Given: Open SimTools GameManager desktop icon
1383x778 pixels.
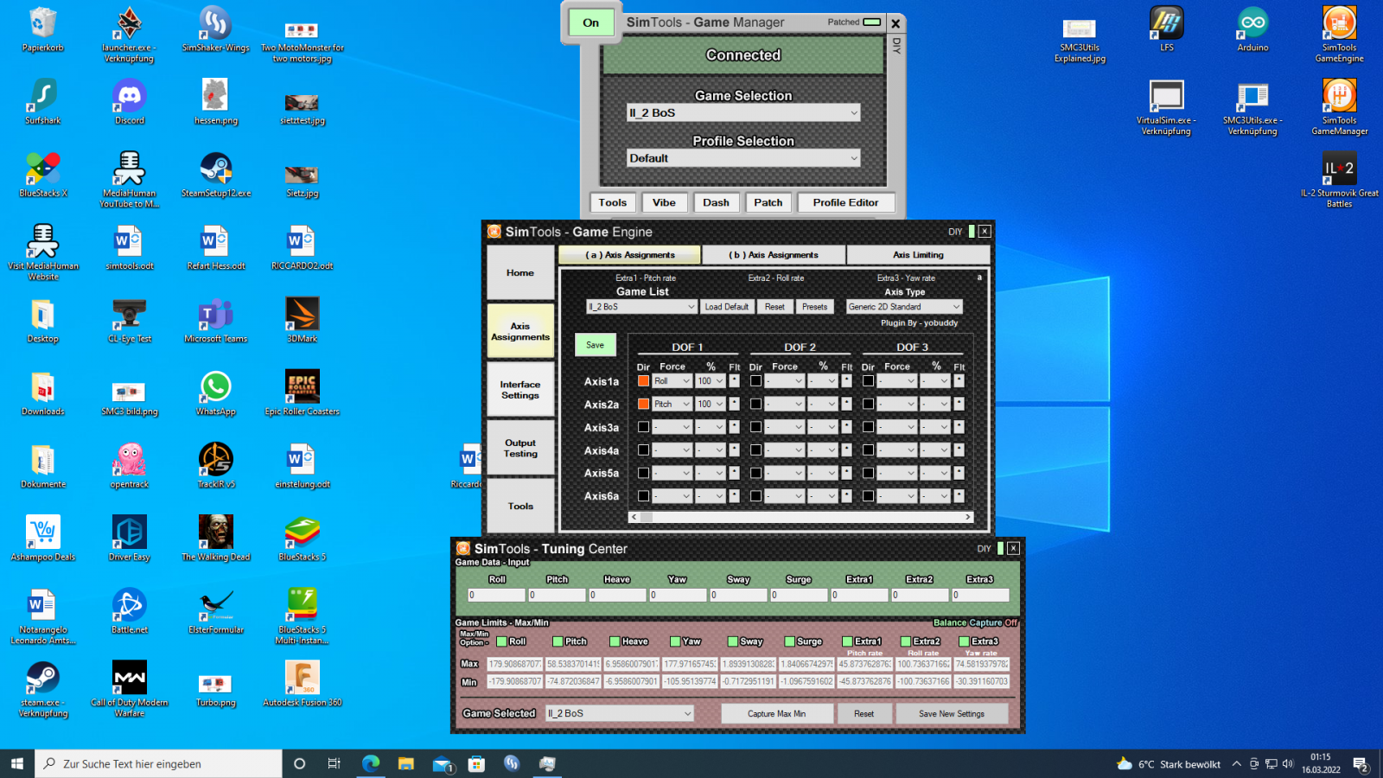Looking at the screenshot, I should (x=1339, y=107).
